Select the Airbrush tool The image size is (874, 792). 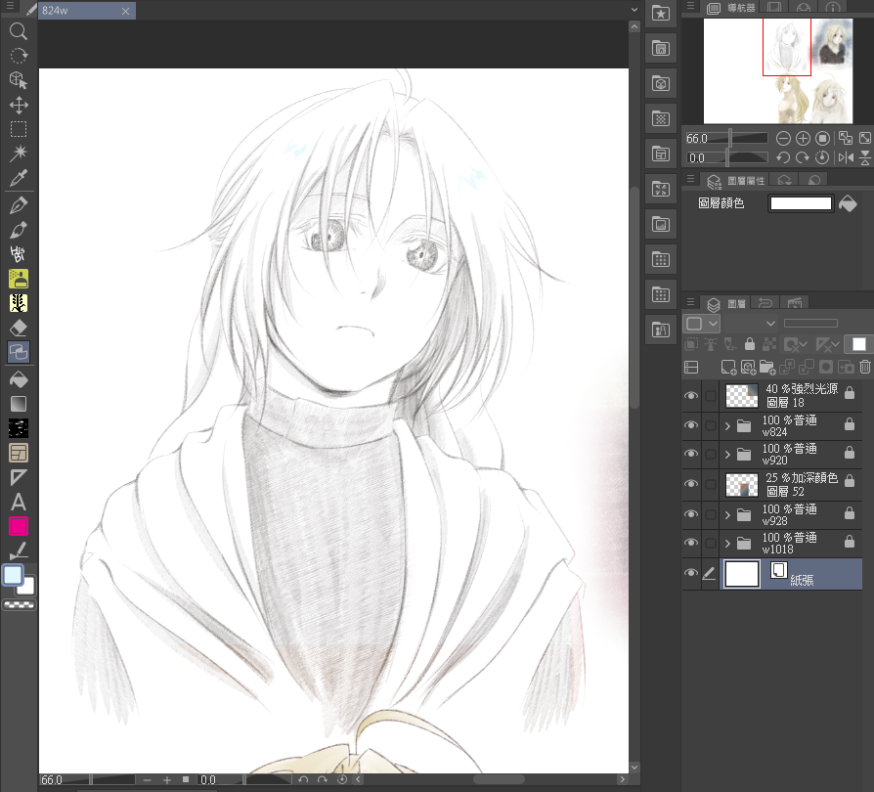(x=19, y=279)
